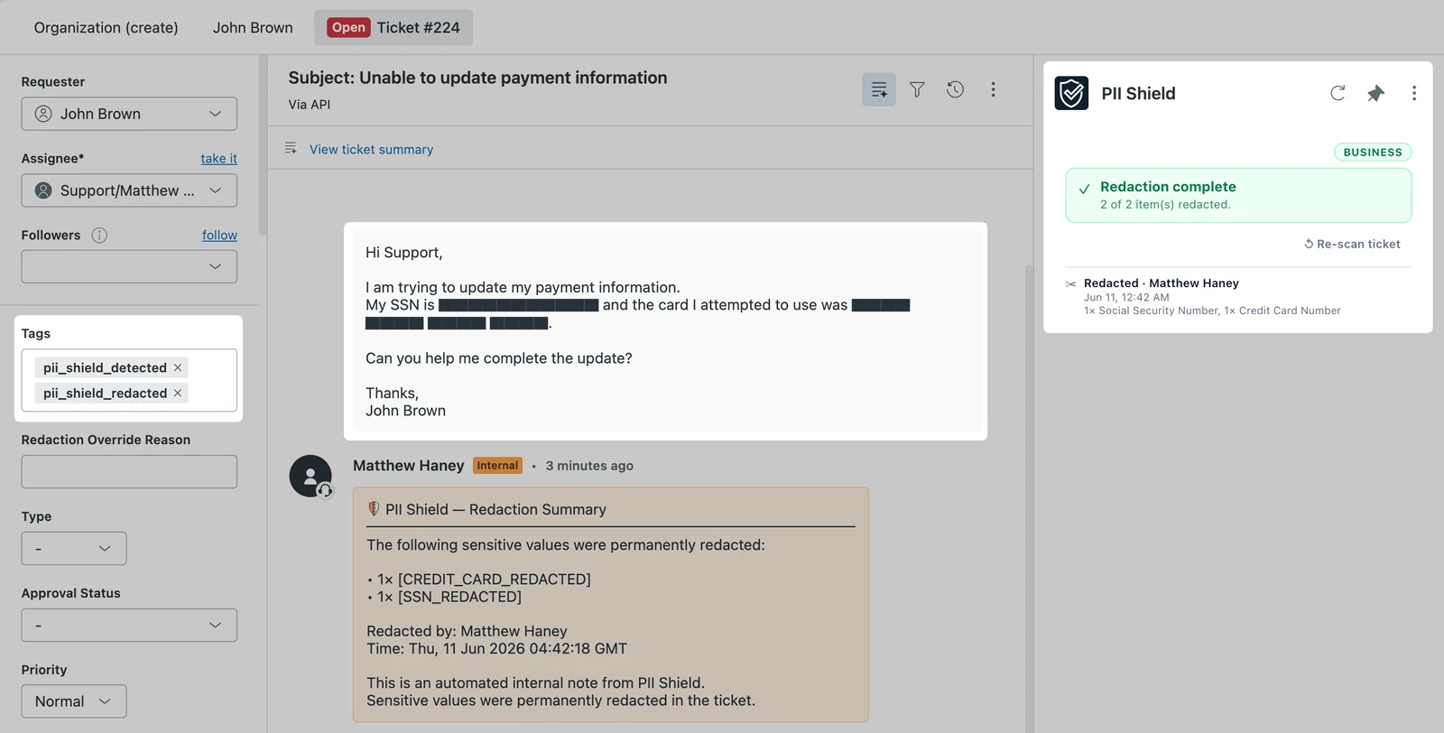Open the Type dropdown
Image resolution: width=1444 pixels, height=733 pixels.
pyautogui.click(x=74, y=549)
